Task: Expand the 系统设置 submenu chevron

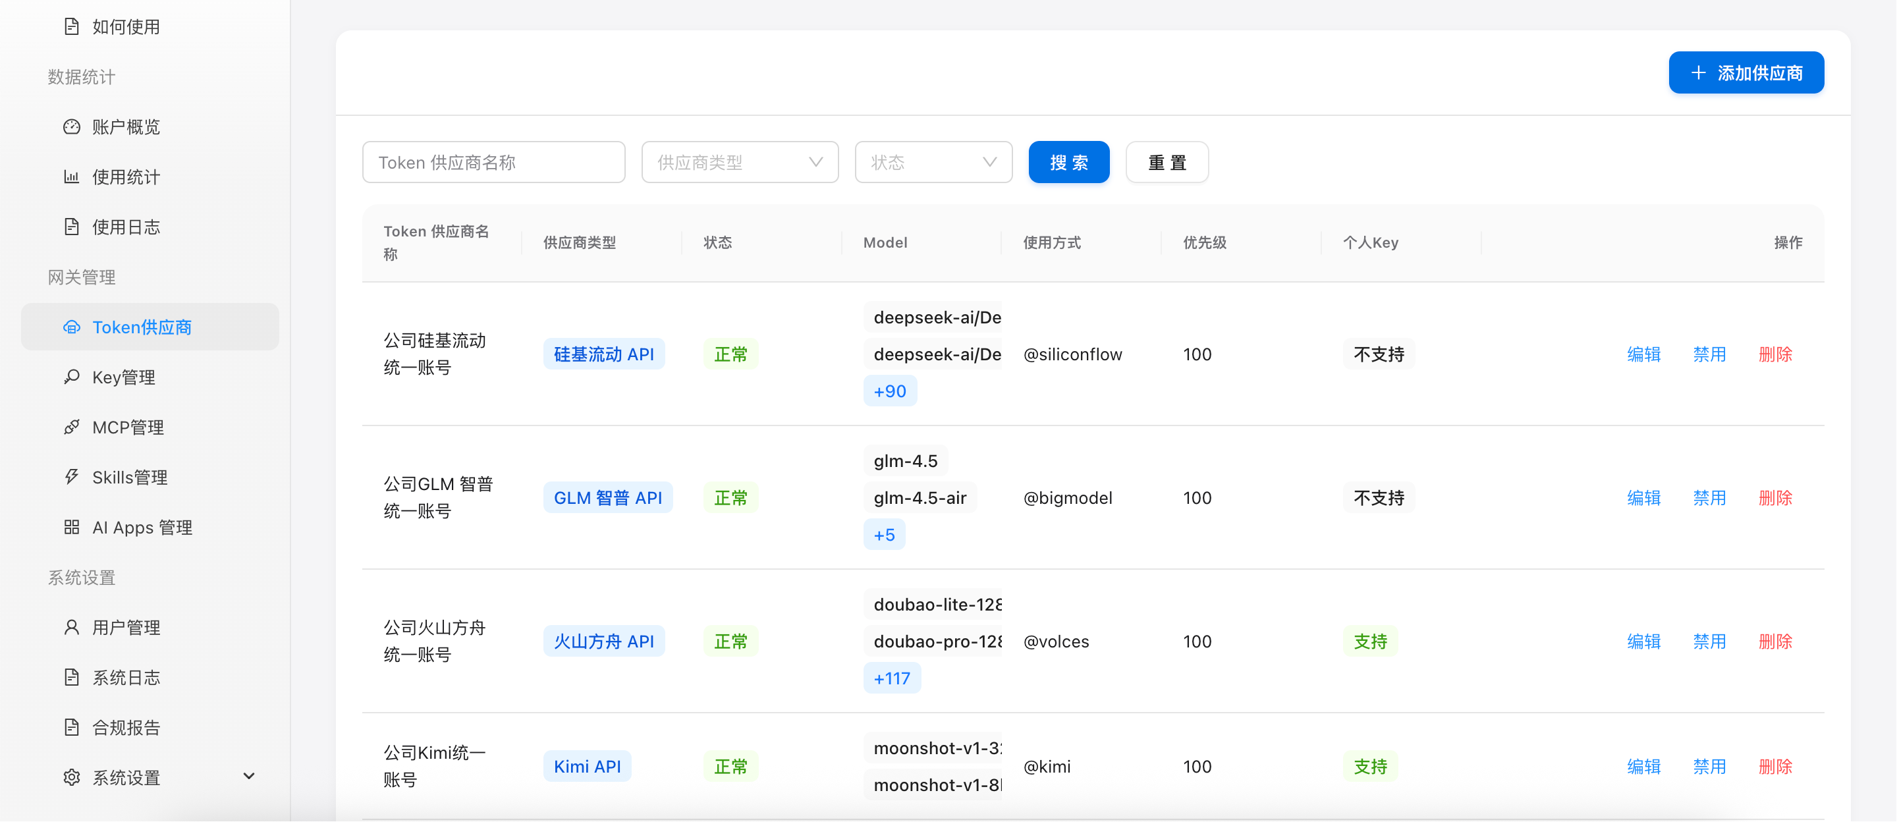Action: coord(249,777)
